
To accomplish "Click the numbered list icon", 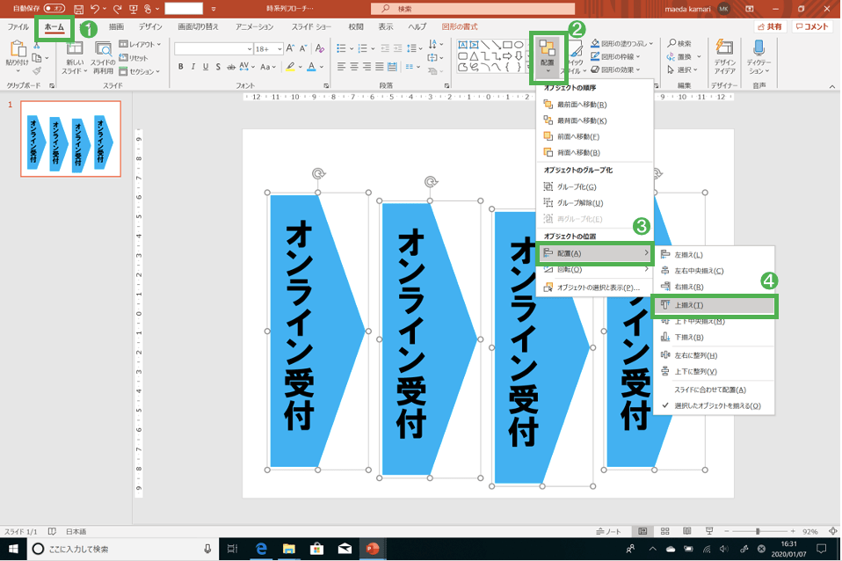I will point(362,49).
